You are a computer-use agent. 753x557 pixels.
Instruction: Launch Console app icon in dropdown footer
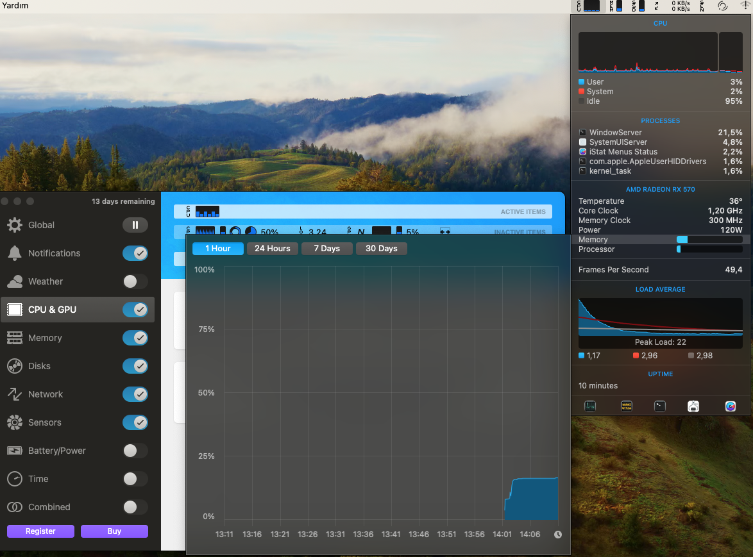pyautogui.click(x=627, y=406)
